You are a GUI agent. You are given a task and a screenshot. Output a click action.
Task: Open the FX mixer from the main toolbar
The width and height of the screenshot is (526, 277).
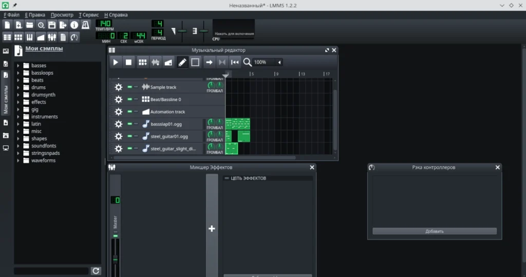[x=52, y=37]
